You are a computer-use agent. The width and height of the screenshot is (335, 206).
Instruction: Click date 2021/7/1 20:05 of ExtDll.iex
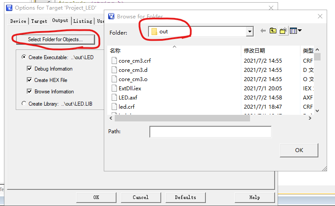click(263, 89)
